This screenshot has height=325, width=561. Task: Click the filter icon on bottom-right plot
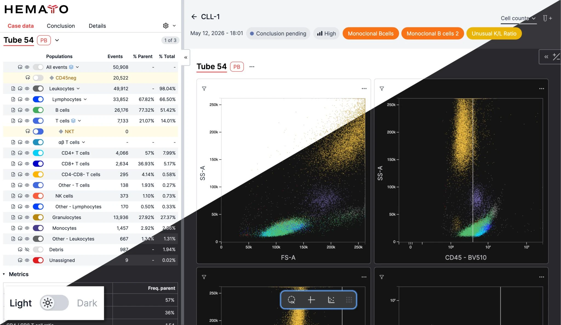382,277
